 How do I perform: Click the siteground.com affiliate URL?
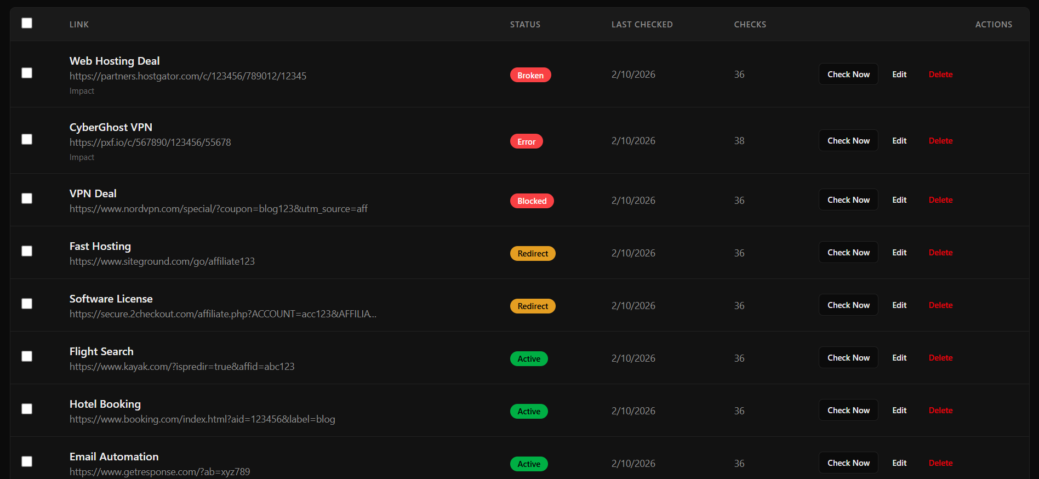162,261
